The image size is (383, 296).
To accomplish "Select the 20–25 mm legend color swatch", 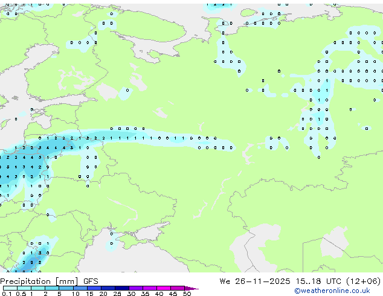I will 108,288.
